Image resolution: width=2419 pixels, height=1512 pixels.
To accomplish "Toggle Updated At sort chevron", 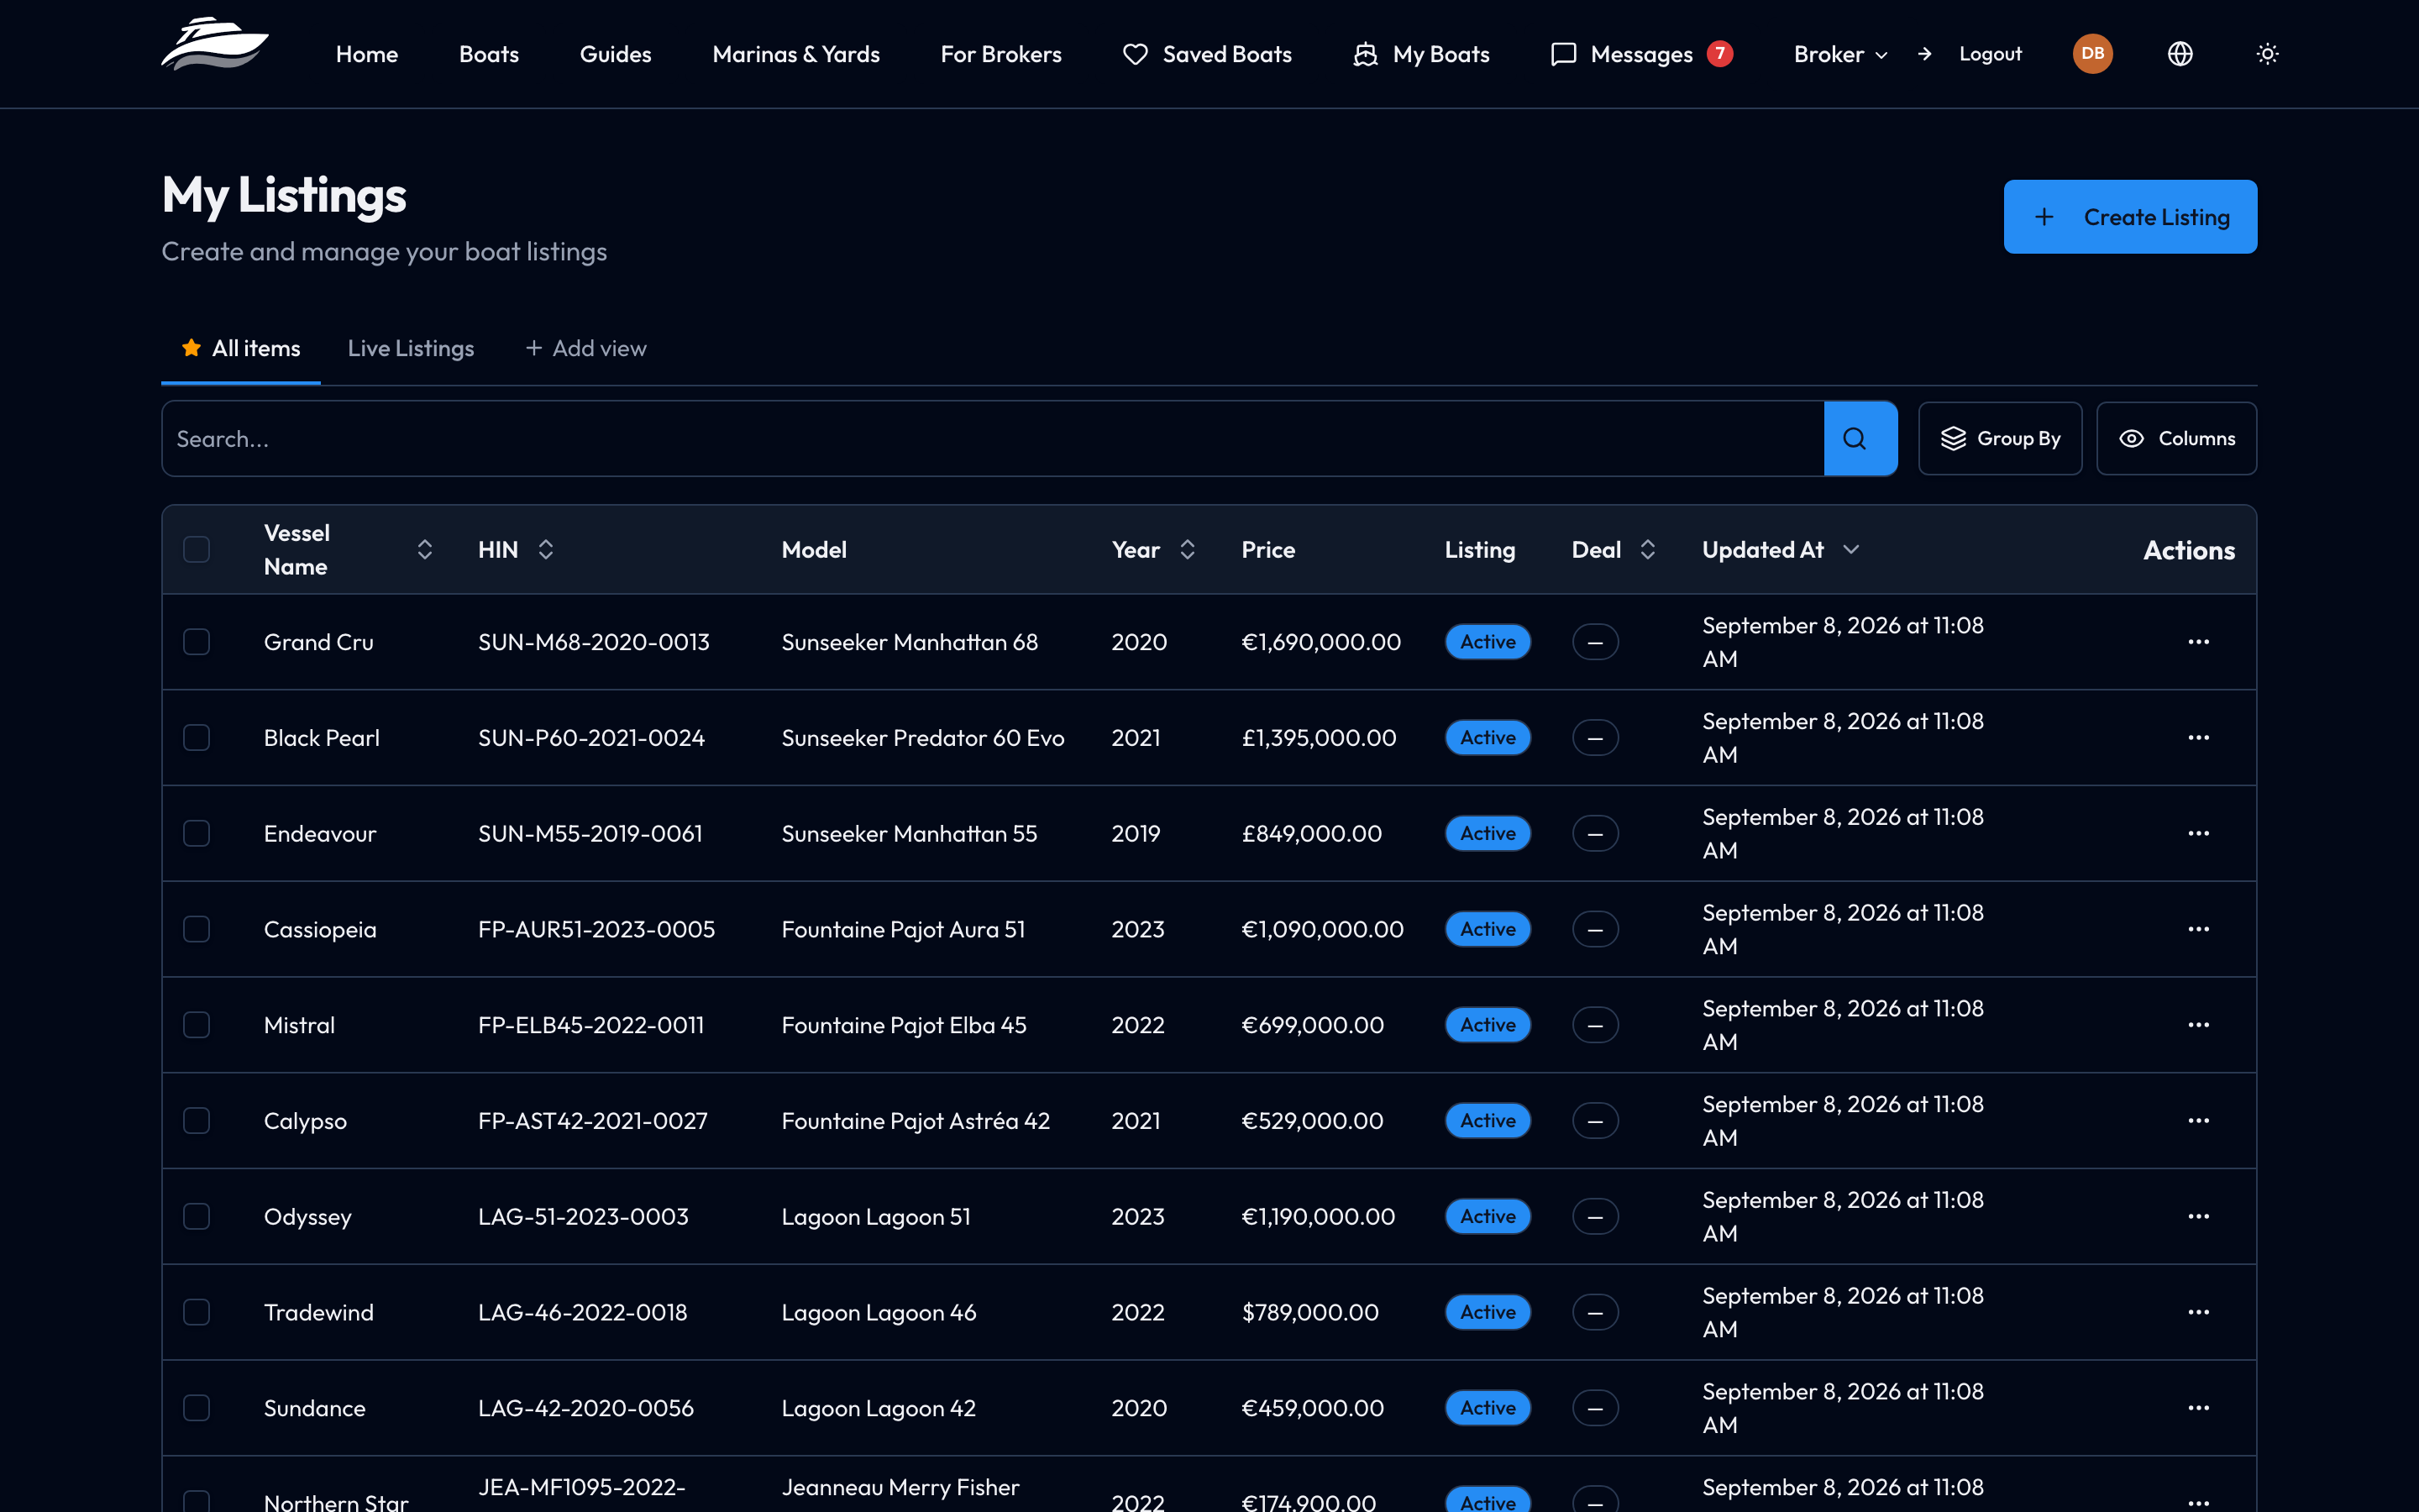I will pyautogui.click(x=1851, y=550).
